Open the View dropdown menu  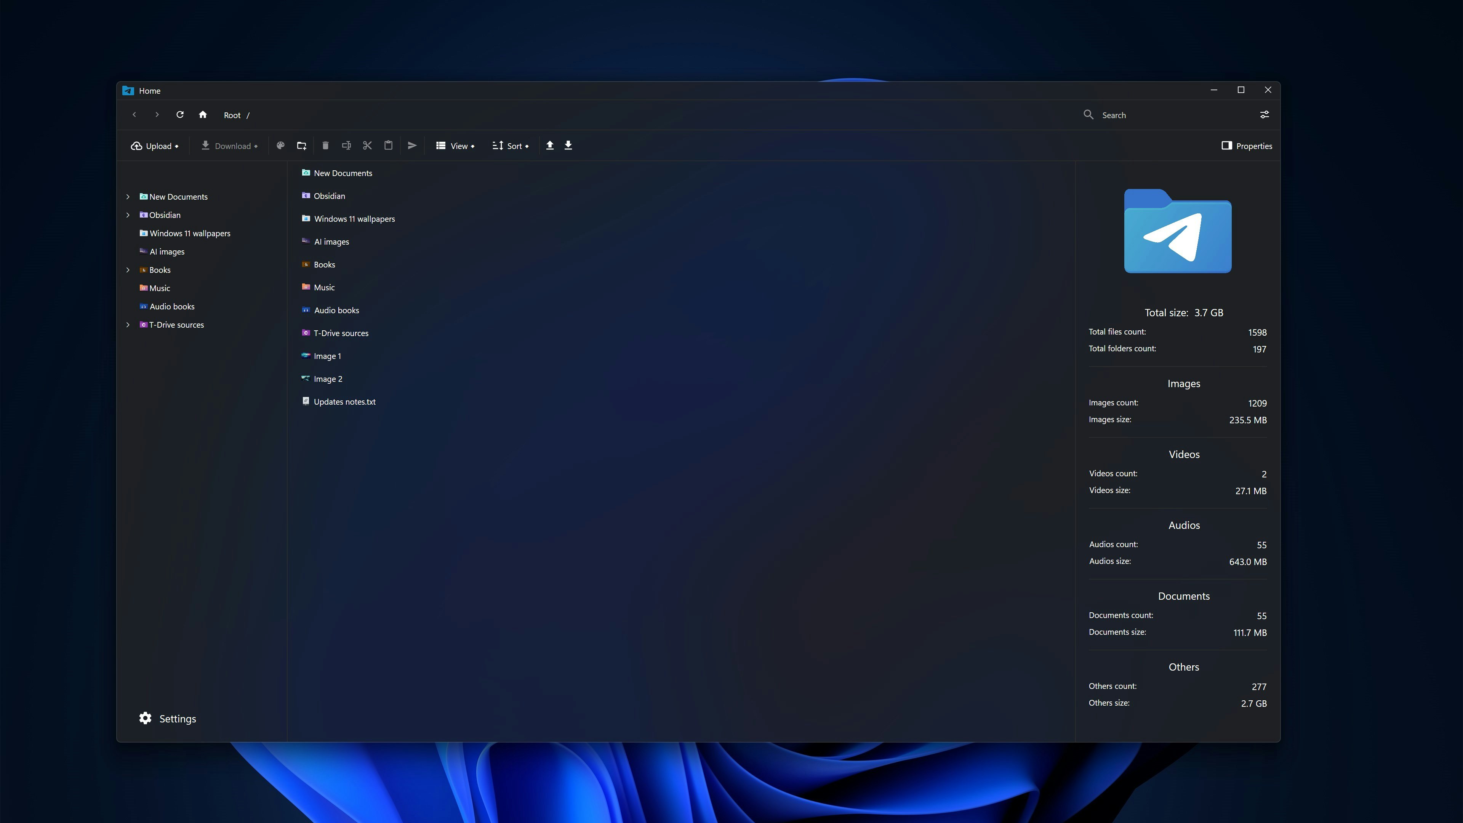455,146
